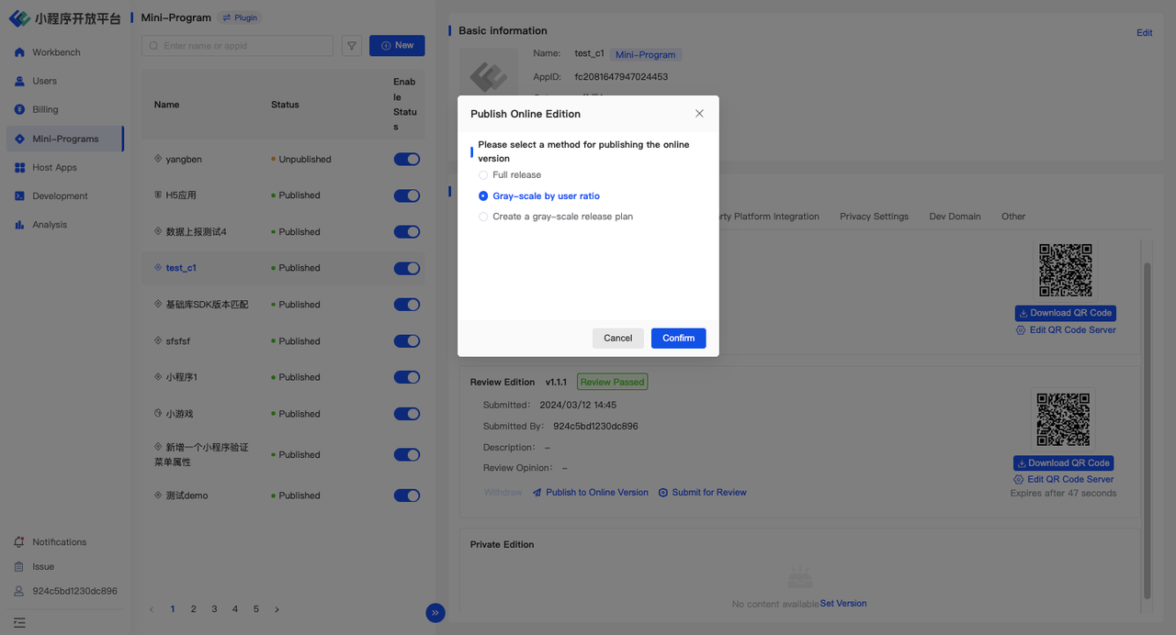This screenshot has width=1176, height=635.
Task: Toggle enable status for 数据上报测试4
Action: coord(407,231)
